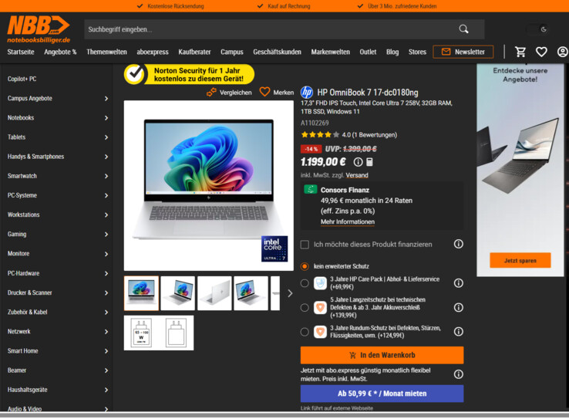569x419 pixels.
Task: Open Angebote % menu item
Action: coord(60,52)
